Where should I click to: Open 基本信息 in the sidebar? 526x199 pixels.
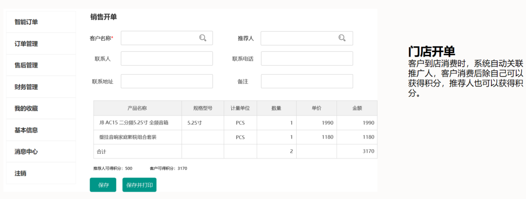tap(26, 130)
